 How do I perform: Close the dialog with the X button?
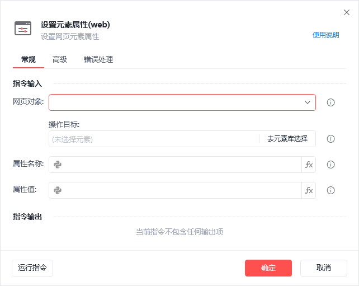pos(347,12)
